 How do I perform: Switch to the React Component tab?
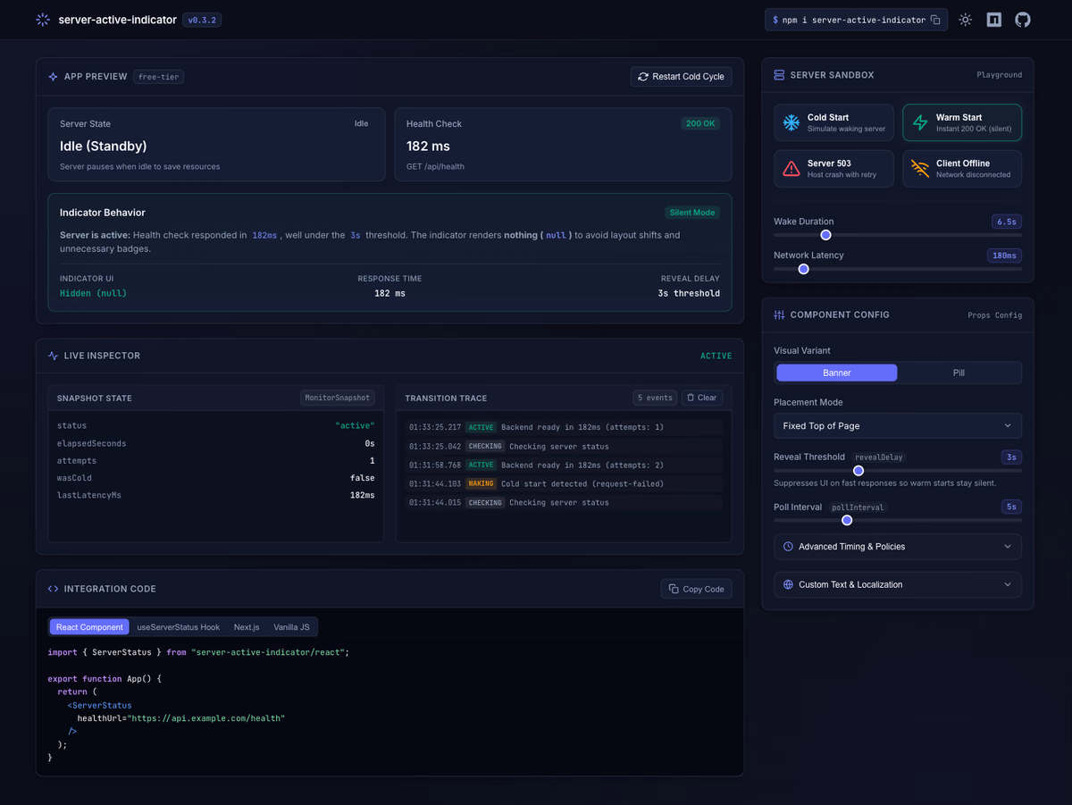[x=89, y=627]
